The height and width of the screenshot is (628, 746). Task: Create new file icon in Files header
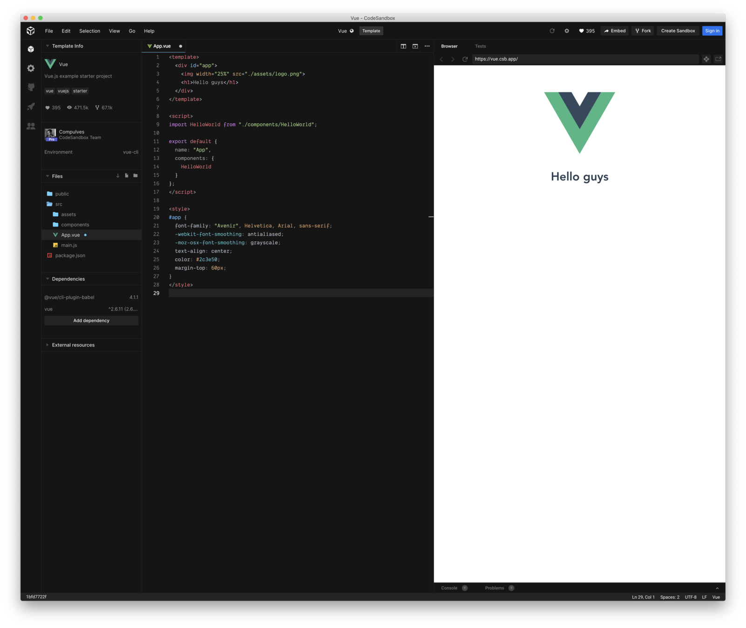127,176
